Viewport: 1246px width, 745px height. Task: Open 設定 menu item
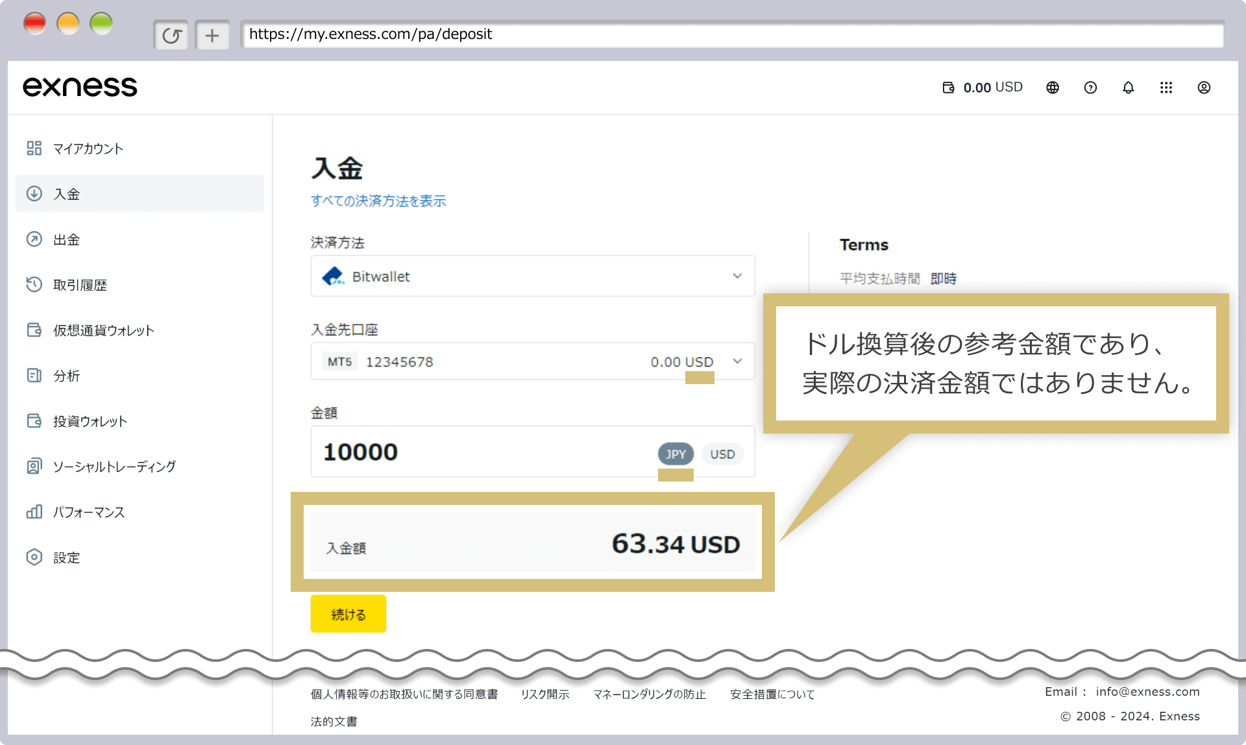click(140, 557)
